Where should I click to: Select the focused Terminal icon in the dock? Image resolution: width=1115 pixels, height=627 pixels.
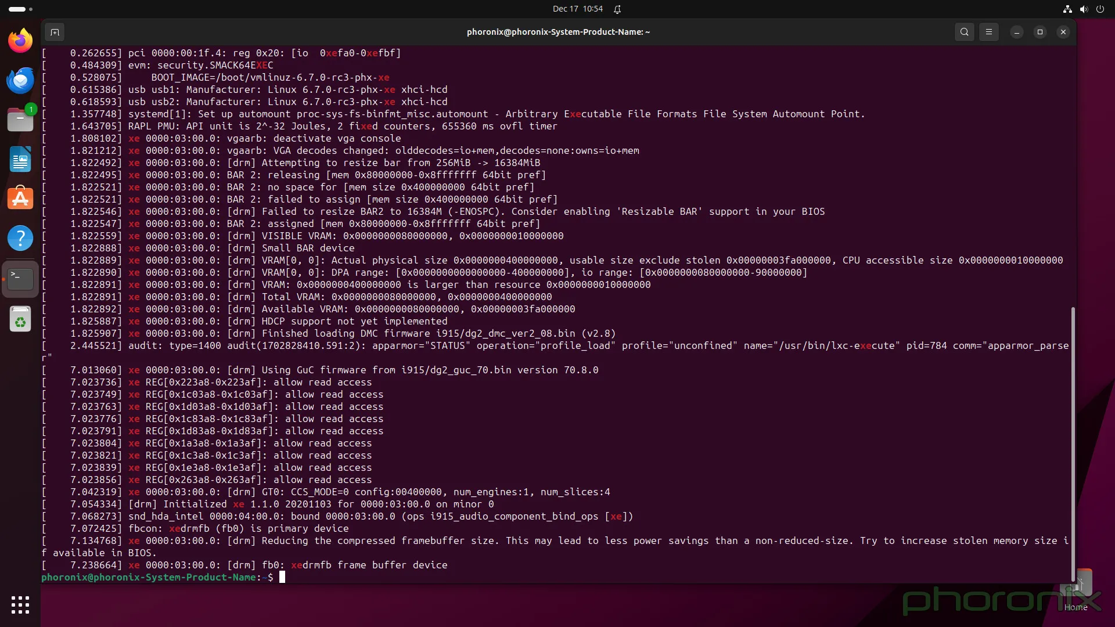coord(20,279)
